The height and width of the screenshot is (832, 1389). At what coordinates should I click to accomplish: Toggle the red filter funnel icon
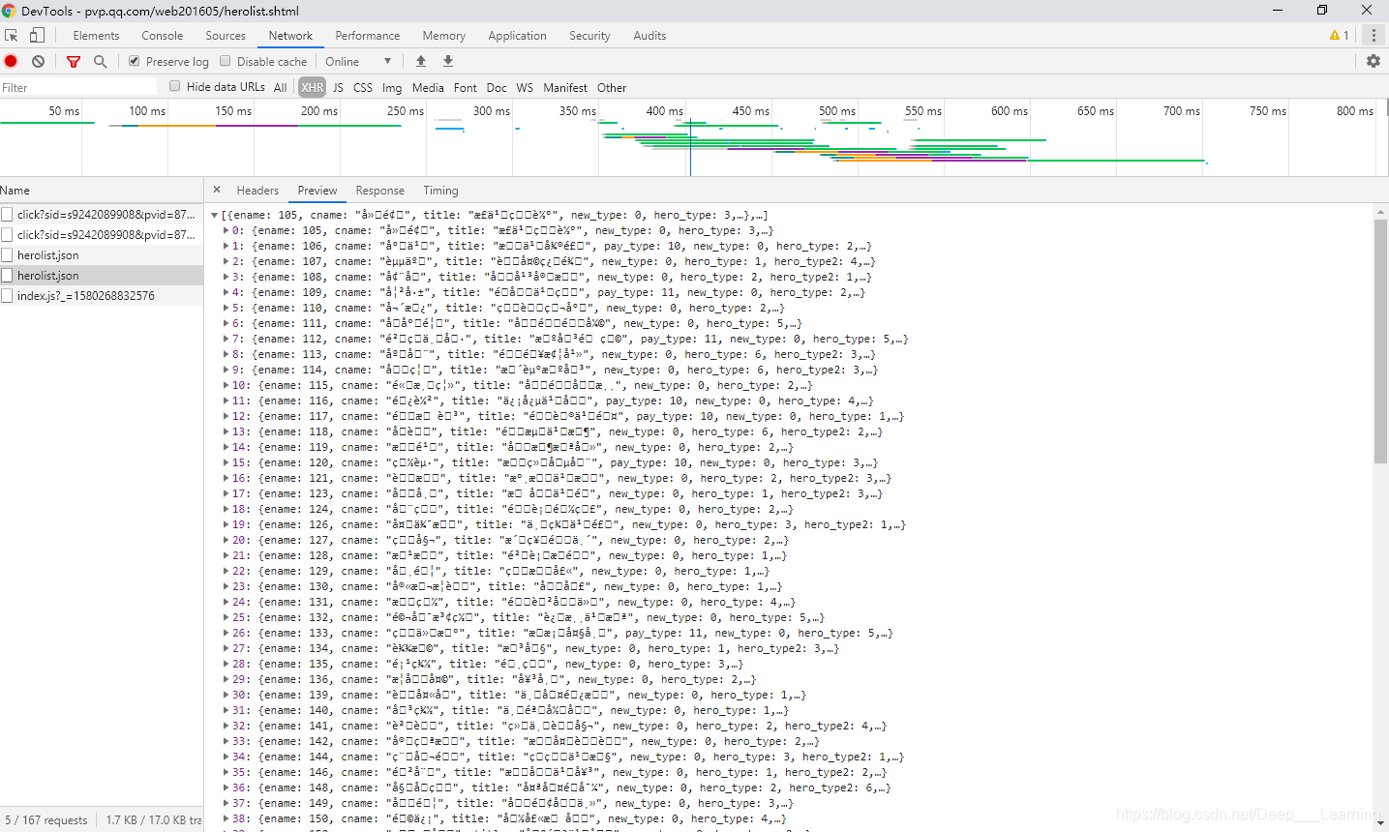click(x=74, y=61)
